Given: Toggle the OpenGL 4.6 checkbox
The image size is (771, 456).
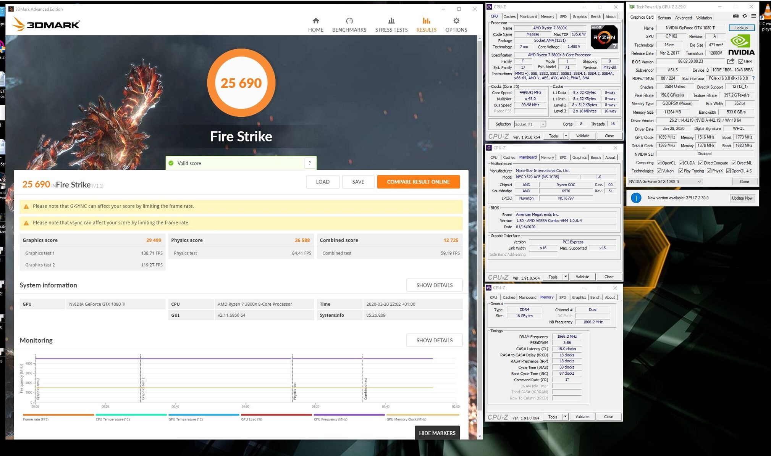Looking at the screenshot, I should (728, 171).
